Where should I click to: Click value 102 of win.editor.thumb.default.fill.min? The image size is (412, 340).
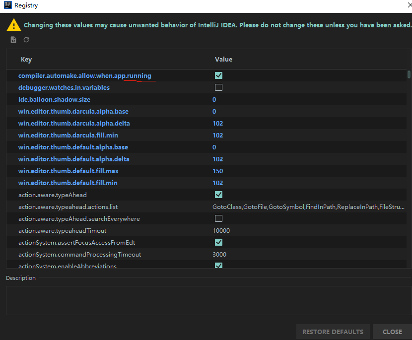217,183
